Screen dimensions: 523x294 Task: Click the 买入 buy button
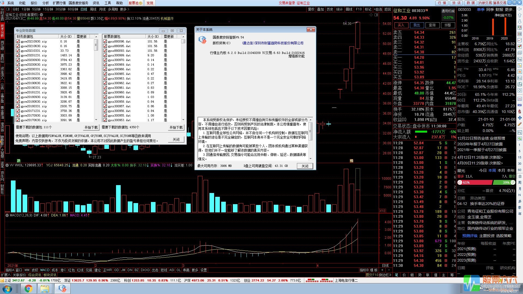(401, 25)
